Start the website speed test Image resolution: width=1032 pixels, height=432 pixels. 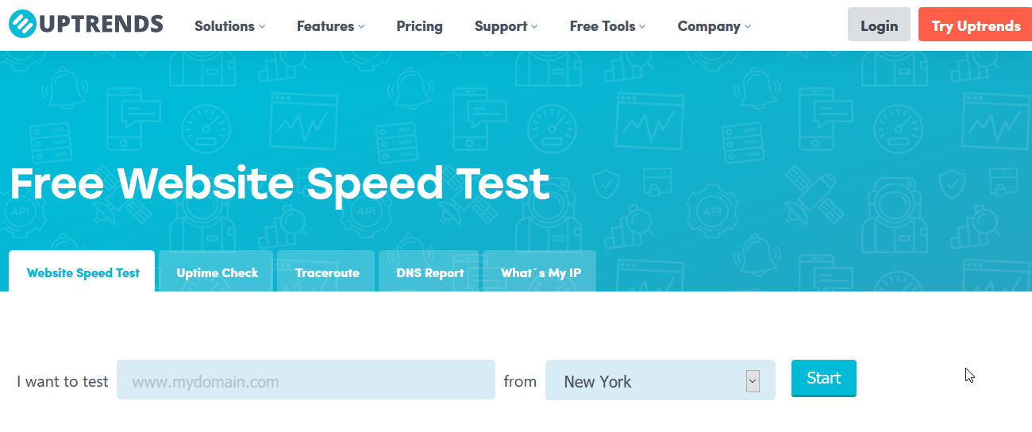(823, 378)
